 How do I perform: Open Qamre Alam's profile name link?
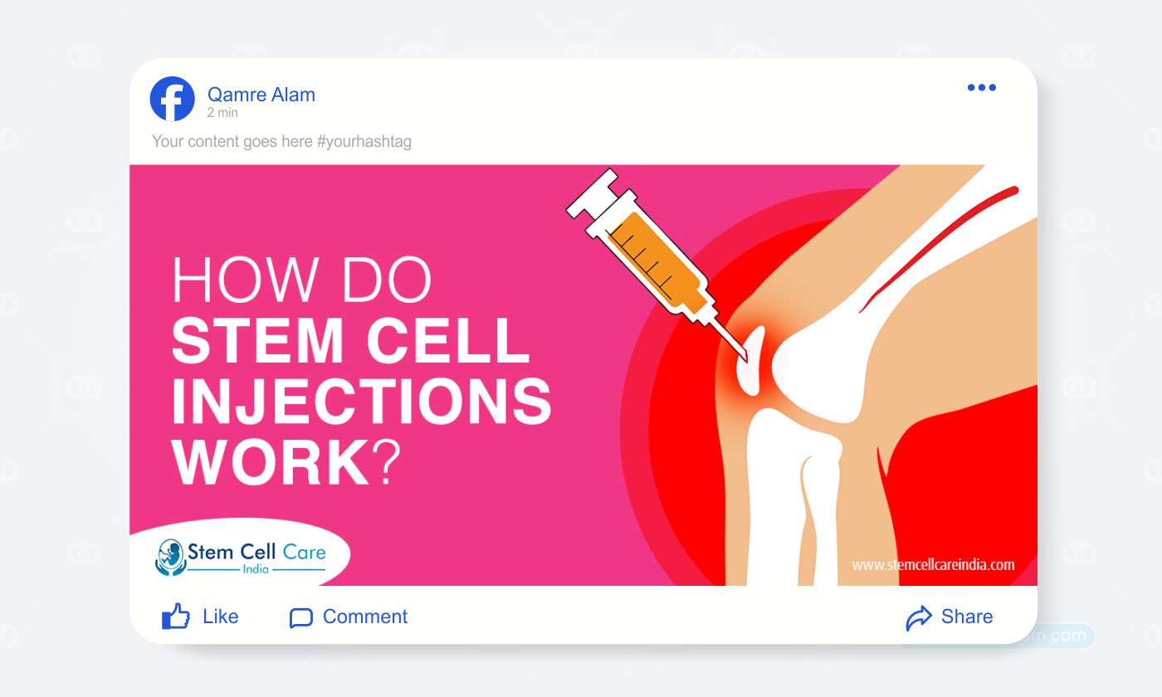click(x=261, y=95)
